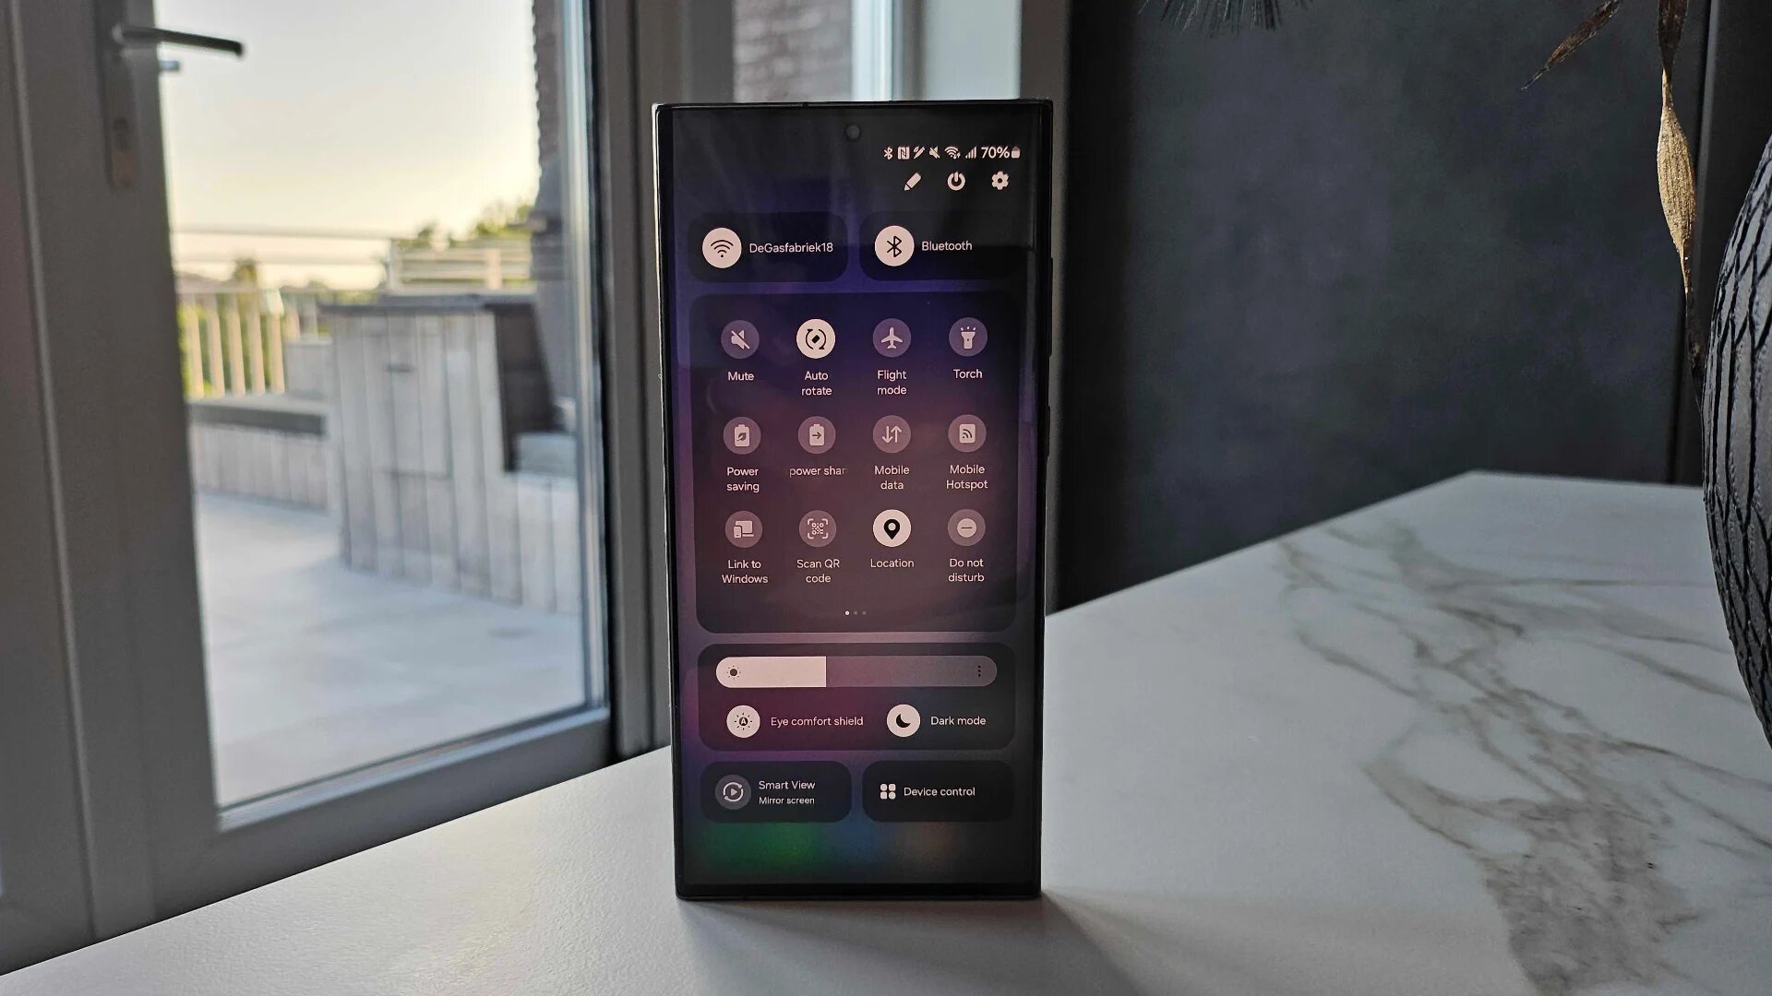The height and width of the screenshot is (996, 1772).
Task: Turn on Do not disturb
Action: pos(965,529)
